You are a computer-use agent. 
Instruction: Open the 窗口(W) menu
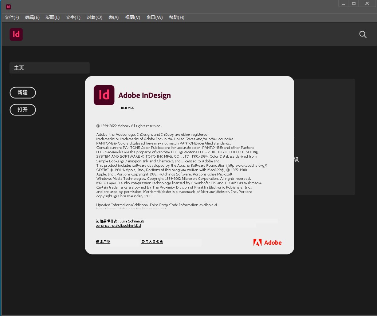click(154, 17)
